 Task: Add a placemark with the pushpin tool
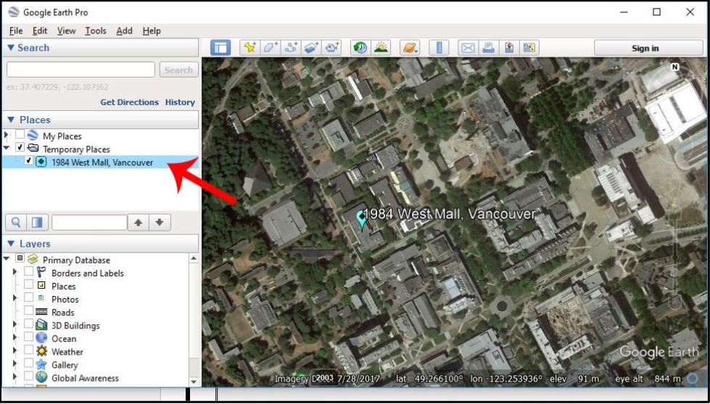[249, 48]
